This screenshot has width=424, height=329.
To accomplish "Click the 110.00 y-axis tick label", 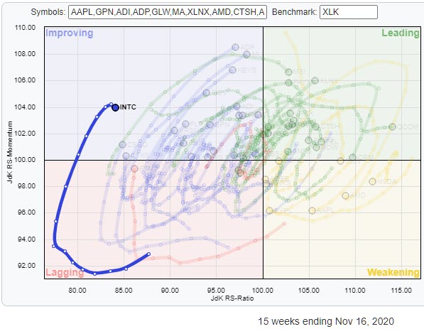I will coord(25,28).
